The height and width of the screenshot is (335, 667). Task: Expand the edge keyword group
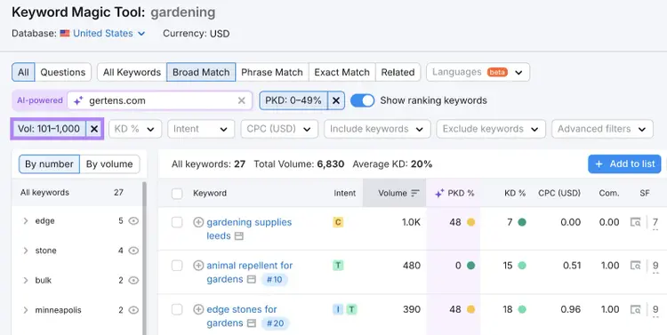coord(26,220)
